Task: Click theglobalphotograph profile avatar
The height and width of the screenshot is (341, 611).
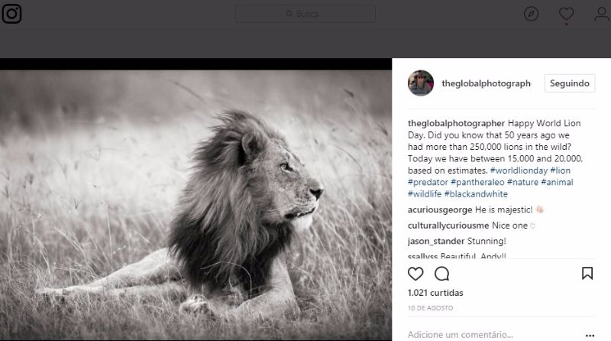Action: [x=421, y=83]
